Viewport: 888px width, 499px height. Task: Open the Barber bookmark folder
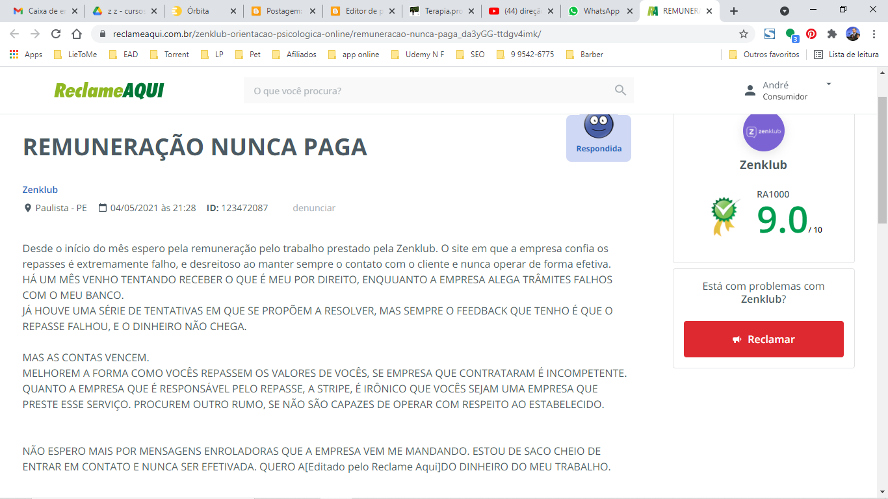tap(584, 55)
